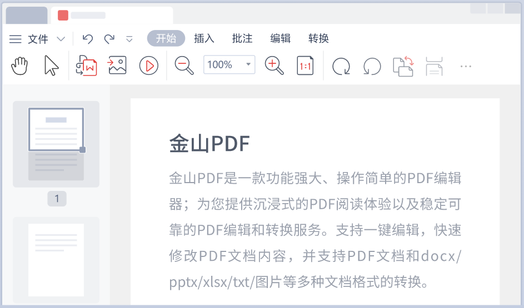
Task: Open the hamburger menu icon
Action: click(16, 39)
